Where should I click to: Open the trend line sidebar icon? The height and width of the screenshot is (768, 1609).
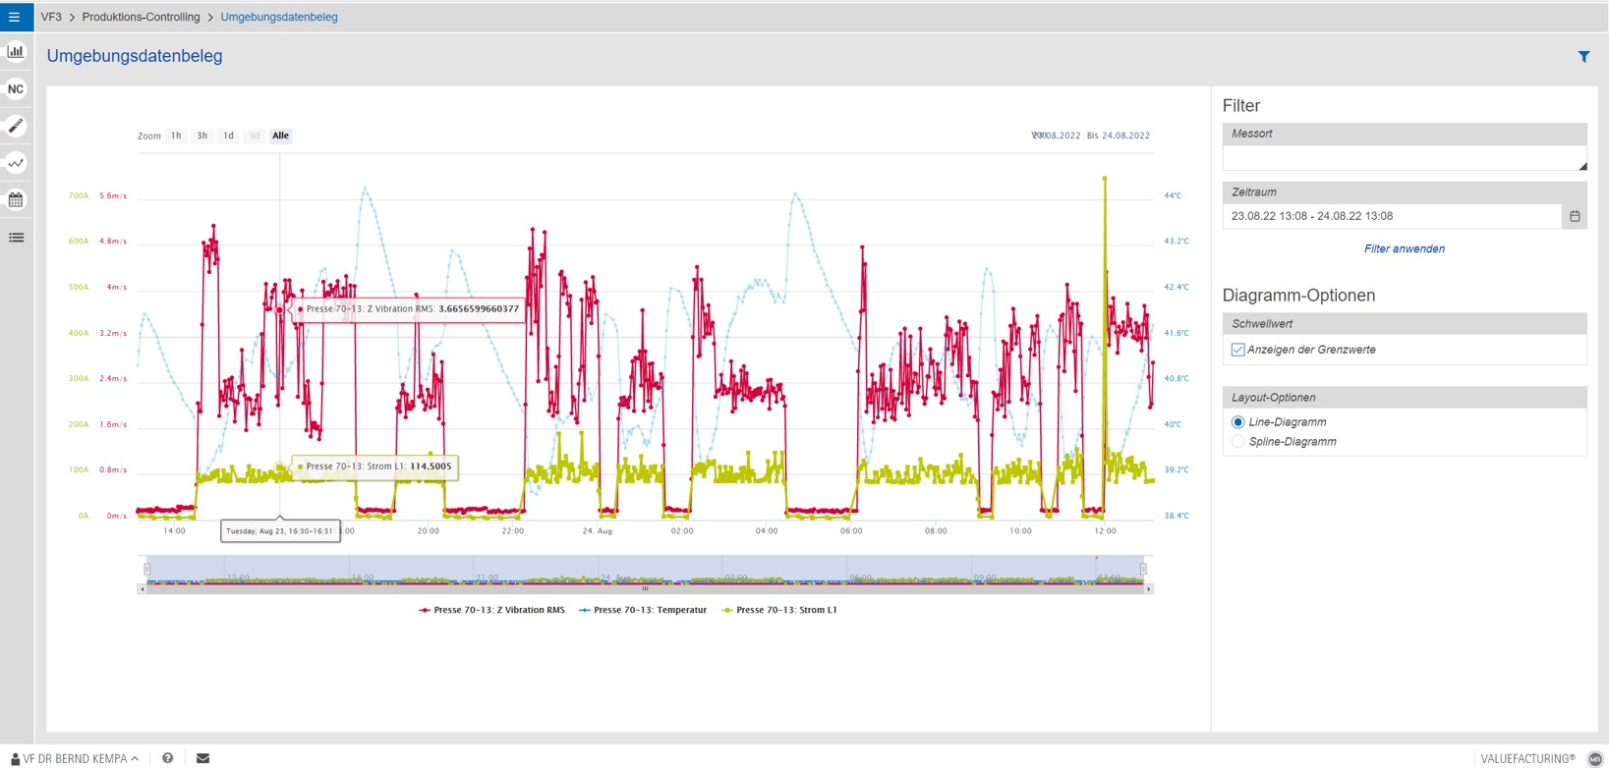pos(16,163)
